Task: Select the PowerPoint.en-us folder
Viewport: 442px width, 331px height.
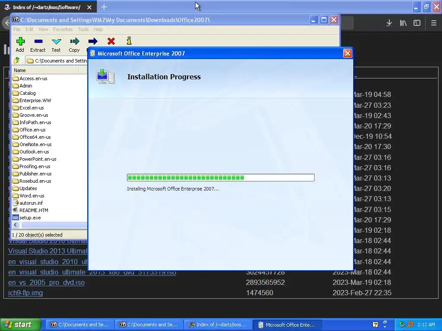Action: 35,159
